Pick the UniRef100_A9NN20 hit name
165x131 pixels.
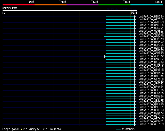pyautogui.click(x=151, y=48)
